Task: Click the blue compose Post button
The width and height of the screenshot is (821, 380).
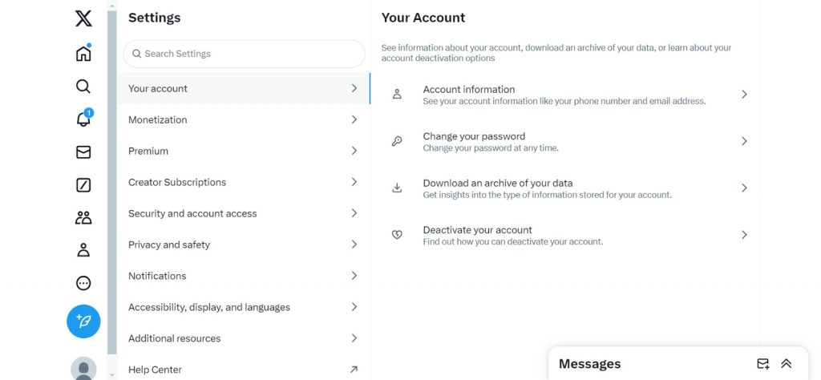Action: [83, 321]
